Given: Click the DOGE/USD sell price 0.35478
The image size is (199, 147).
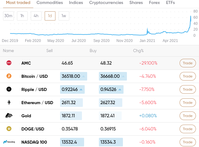Looking at the screenshot, I should [x=70, y=129].
